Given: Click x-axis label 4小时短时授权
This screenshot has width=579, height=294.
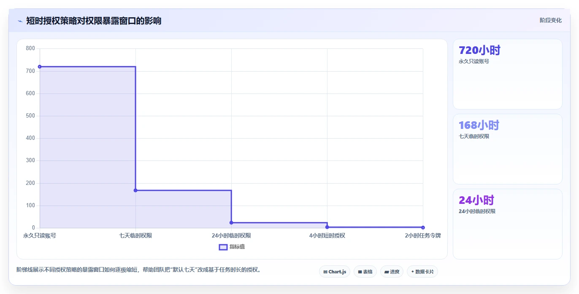Looking at the screenshot, I should click(327, 236).
